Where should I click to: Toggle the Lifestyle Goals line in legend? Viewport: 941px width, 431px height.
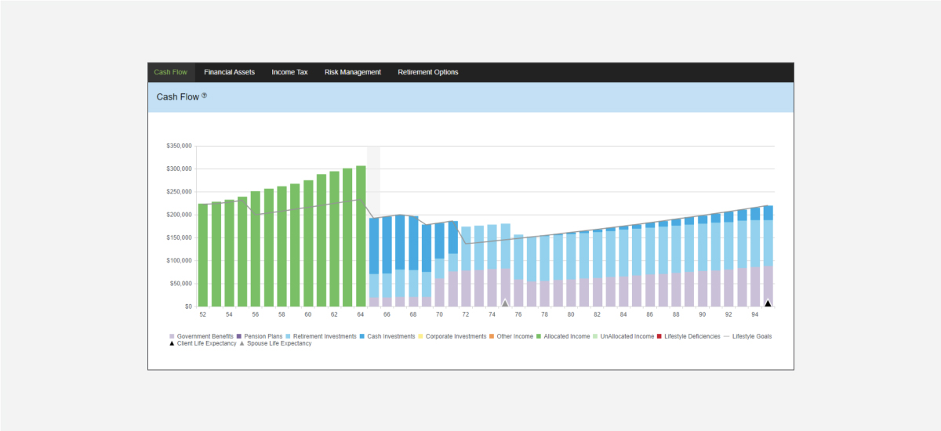click(x=751, y=336)
